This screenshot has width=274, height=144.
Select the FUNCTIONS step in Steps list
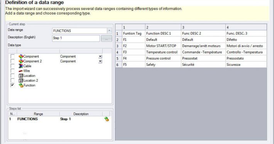click(x=59, y=119)
